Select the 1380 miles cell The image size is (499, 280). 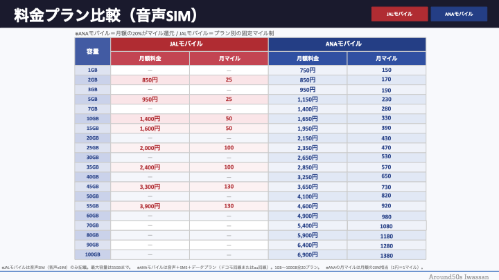[x=386, y=254]
